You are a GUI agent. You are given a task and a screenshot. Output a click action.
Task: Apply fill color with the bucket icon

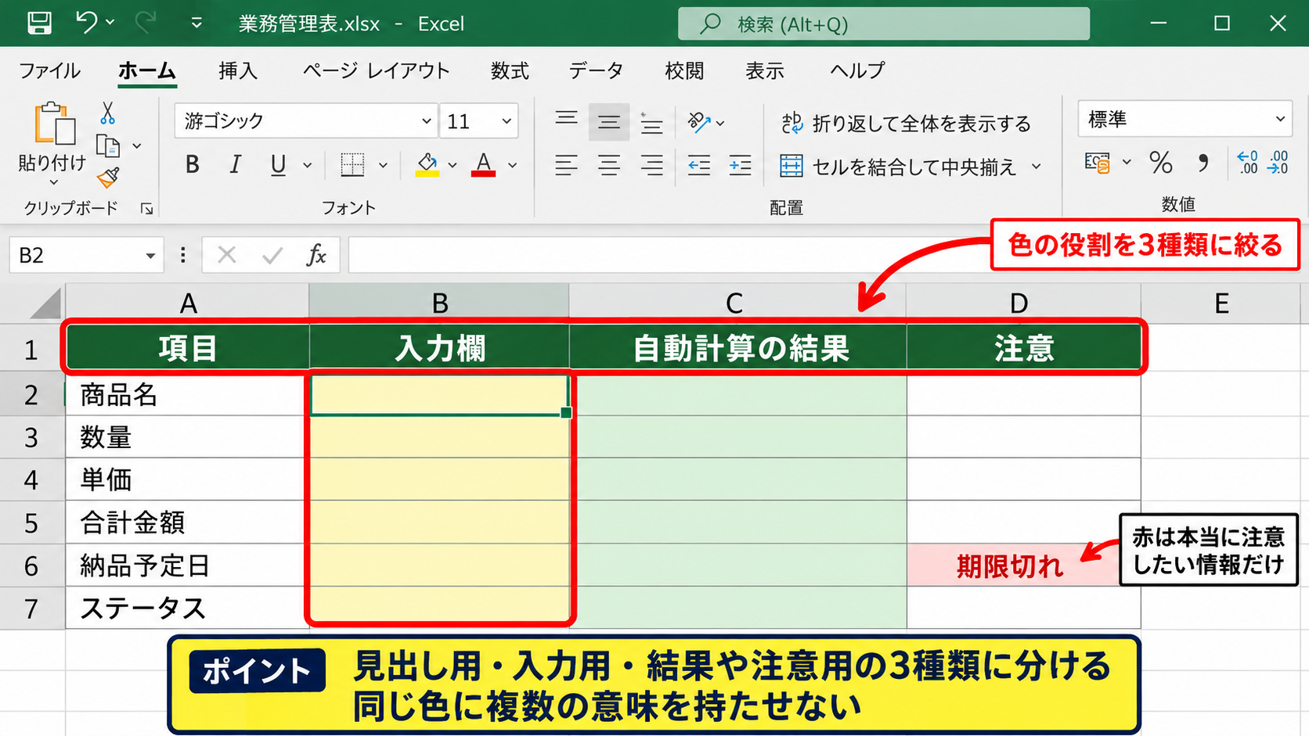click(x=427, y=165)
